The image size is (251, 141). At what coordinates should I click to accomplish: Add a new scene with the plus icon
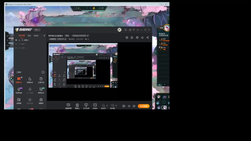44,36
